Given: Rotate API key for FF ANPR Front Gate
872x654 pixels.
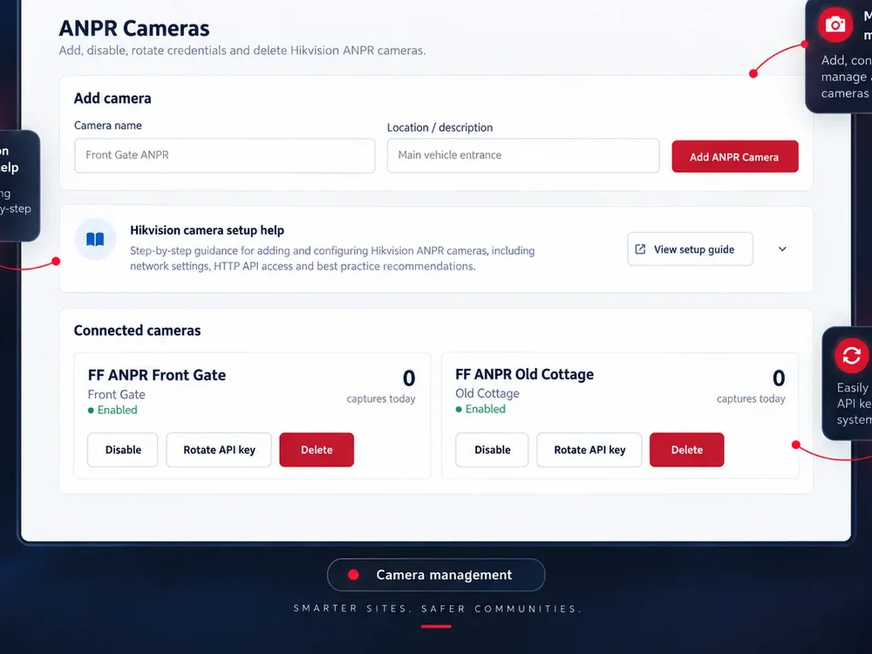Looking at the screenshot, I should pos(219,450).
